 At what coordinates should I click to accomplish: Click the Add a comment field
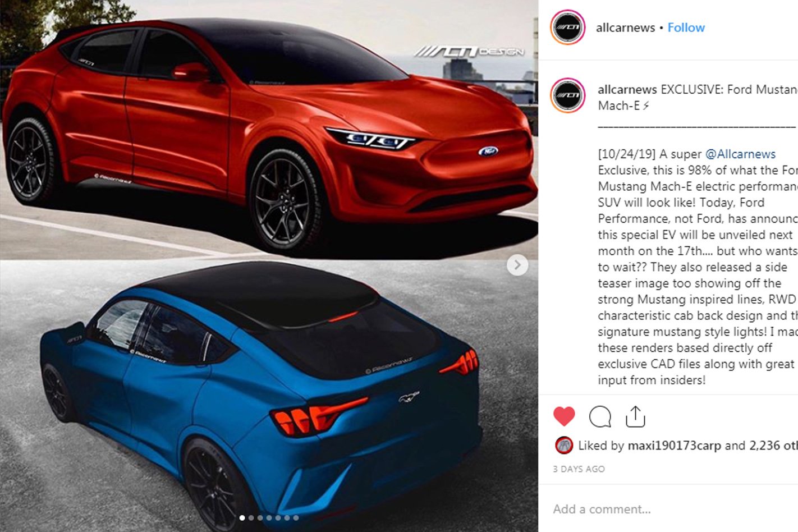point(668,509)
